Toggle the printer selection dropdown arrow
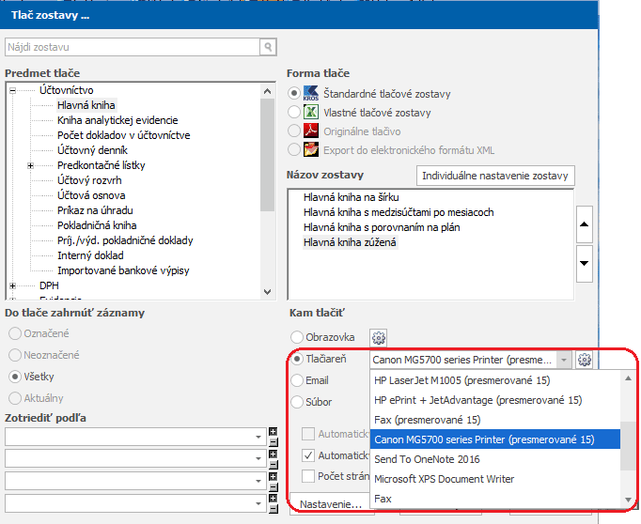 click(x=563, y=360)
